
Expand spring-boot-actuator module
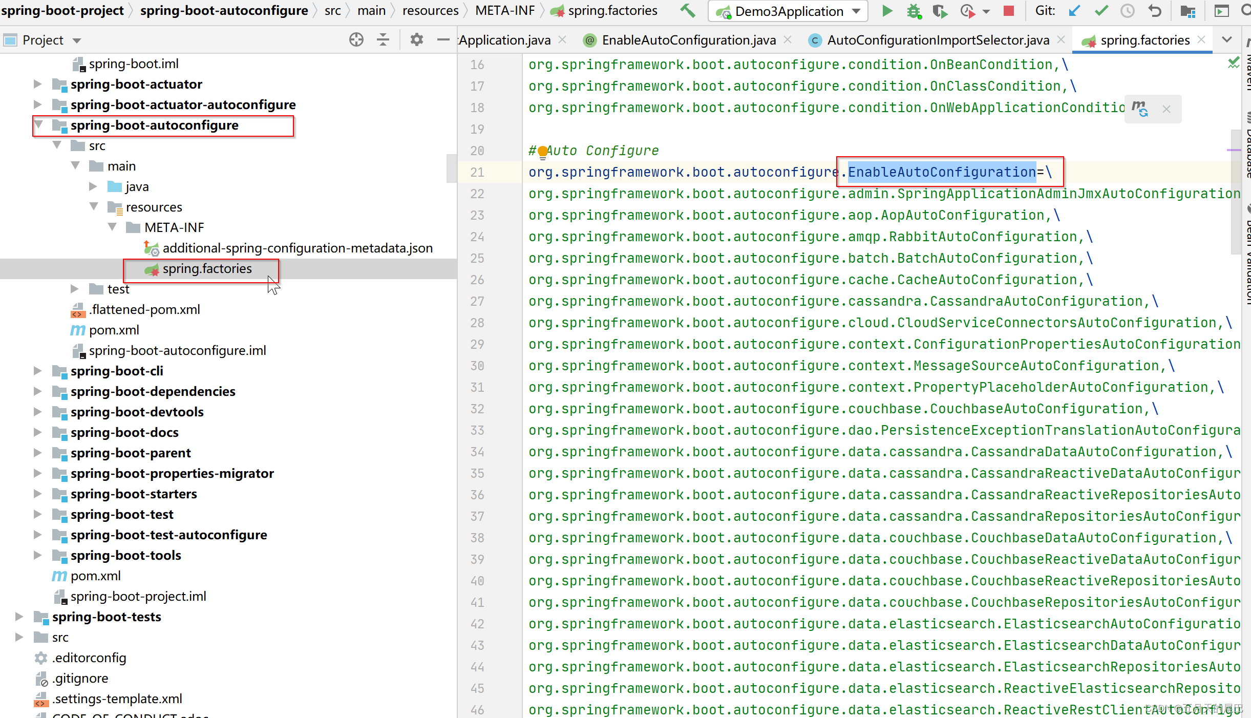point(37,84)
